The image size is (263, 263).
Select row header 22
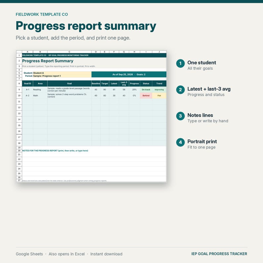click(x=19, y=159)
